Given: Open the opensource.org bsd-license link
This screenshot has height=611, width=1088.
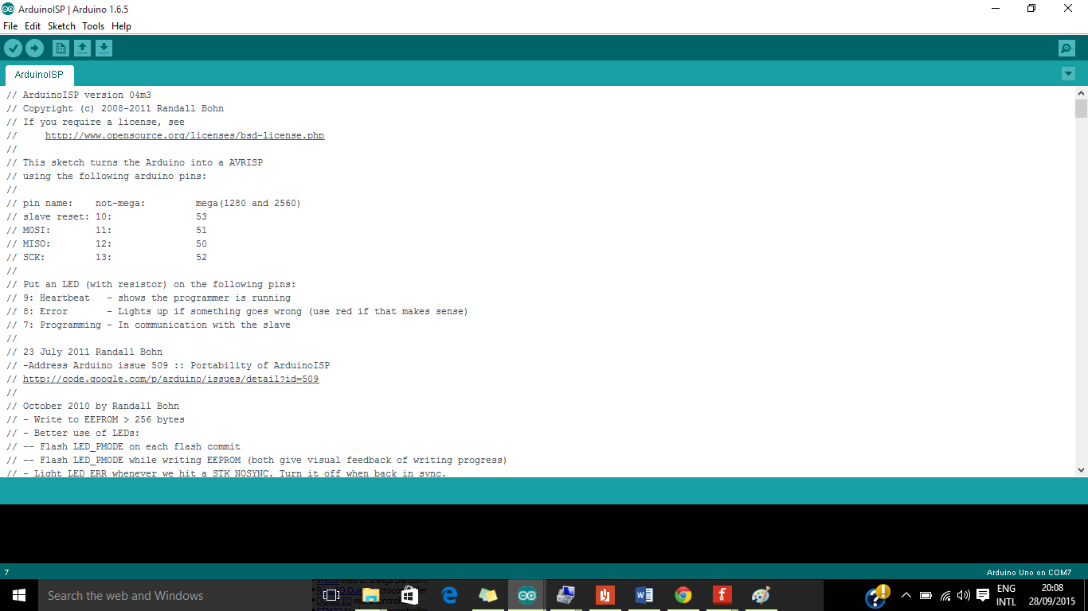Looking at the screenshot, I should click(185, 135).
